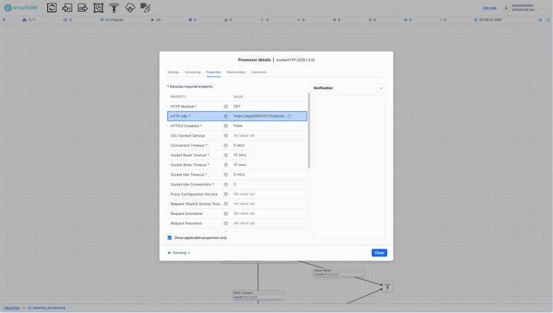The image size is (553, 313).
Task: Open the Scheduling tab
Action: tap(192, 72)
